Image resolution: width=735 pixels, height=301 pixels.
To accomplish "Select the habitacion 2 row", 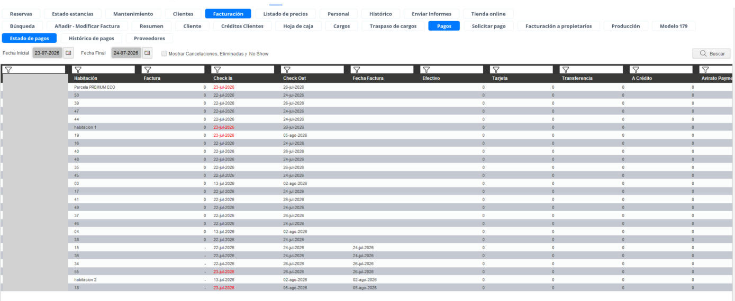I will 367,279.
